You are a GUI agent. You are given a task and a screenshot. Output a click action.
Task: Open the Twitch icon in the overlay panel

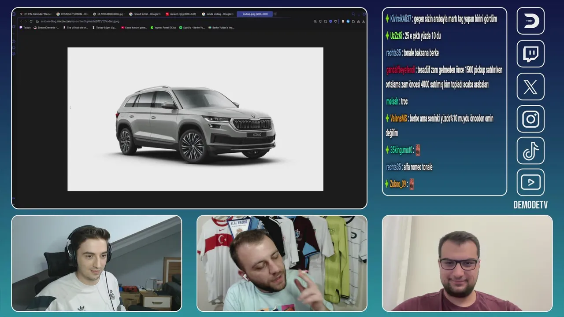tap(531, 54)
